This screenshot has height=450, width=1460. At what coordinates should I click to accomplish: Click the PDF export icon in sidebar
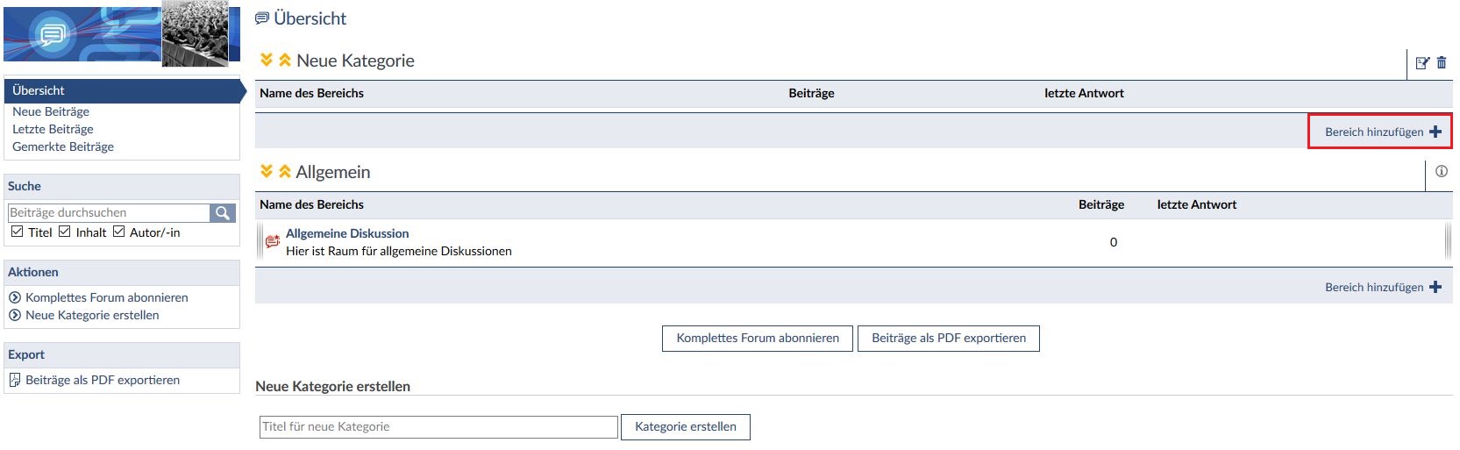tap(15, 380)
